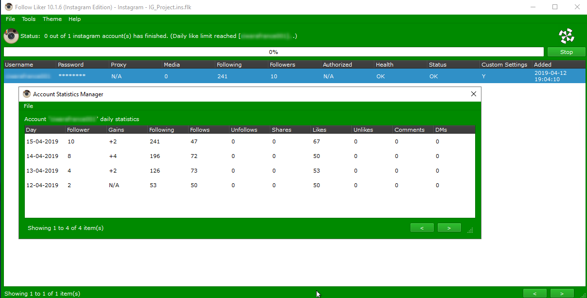Select the 14-04-2019 statistics row

[250, 156]
